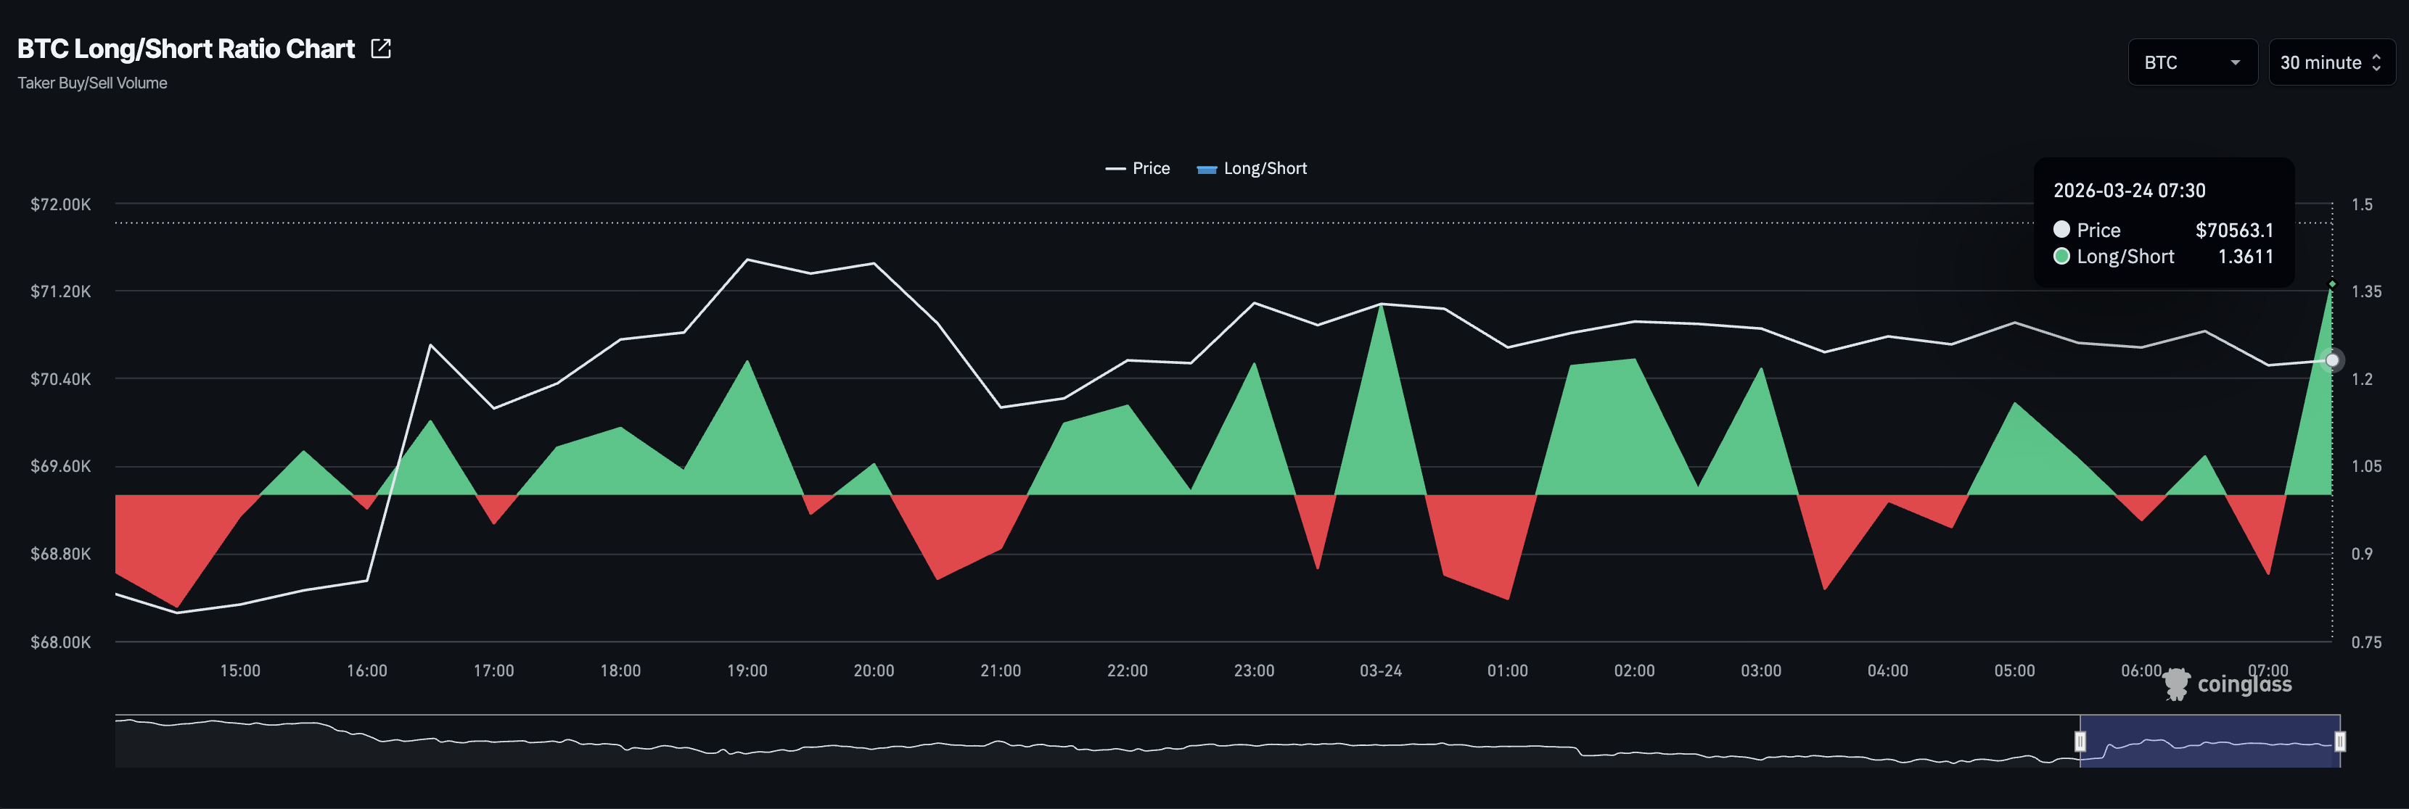Screen dimensions: 2409x809
Task: Click the BTC Long/Short Ratio Chart title
Action: [x=186, y=49]
